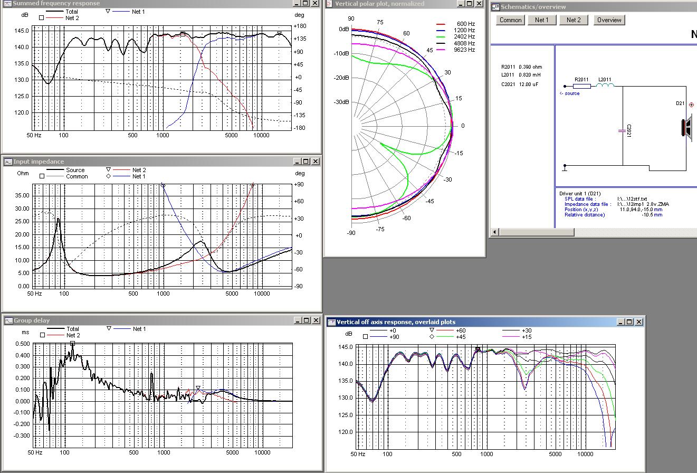Click the +60 triangle legend marker in Vertical off axis response
697x473 pixels.
432,330
